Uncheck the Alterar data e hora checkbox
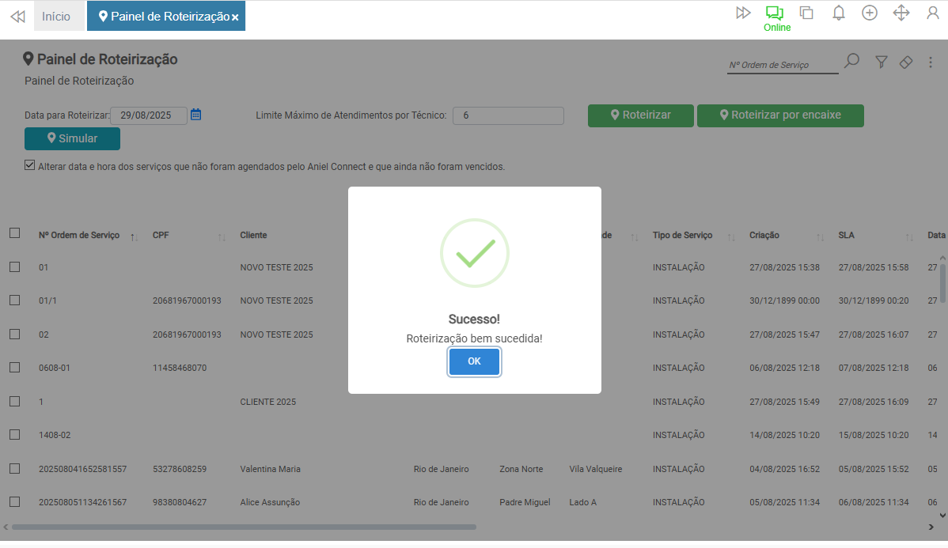This screenshot has height=548, width=948. click(30, 166)
